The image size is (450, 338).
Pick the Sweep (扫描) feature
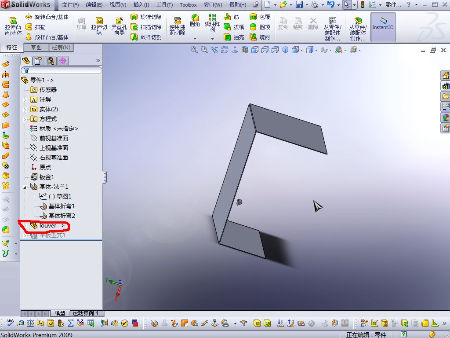36,27
